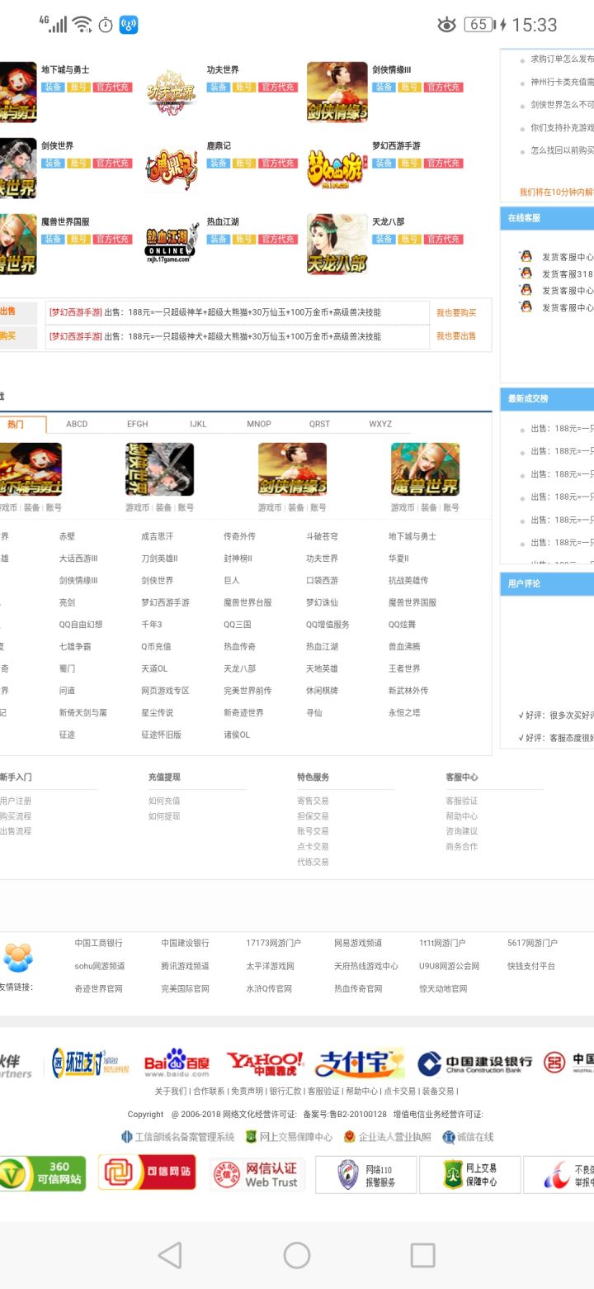This screenshot has height=1289, width=594.
Task: Open 赤壁 game link
Action: click(67, 536)
